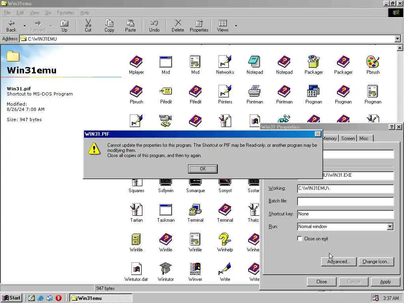404x303 pixels.
Task: Click the Notepad application notepad icon
Action: pyautogui.click(x=254, y=62)
